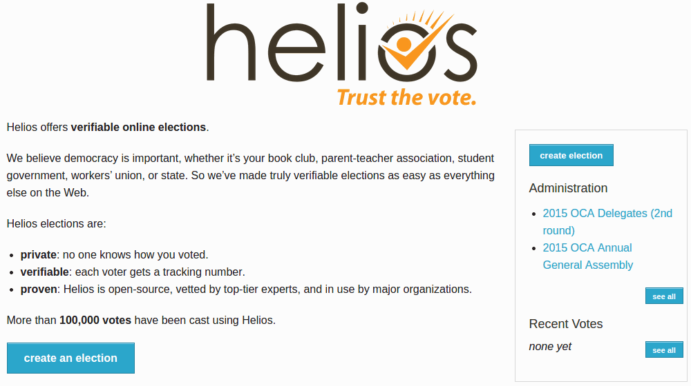
Task: Click "see all" under the Administration list
Action: tap(664, 296)
